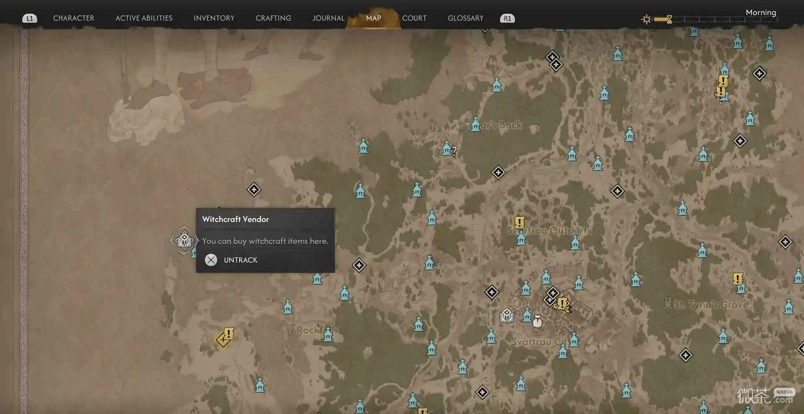This screenshot has height=414, width=804.
Task: Switch to the COURT tab
Action: (x=414, y=18)
